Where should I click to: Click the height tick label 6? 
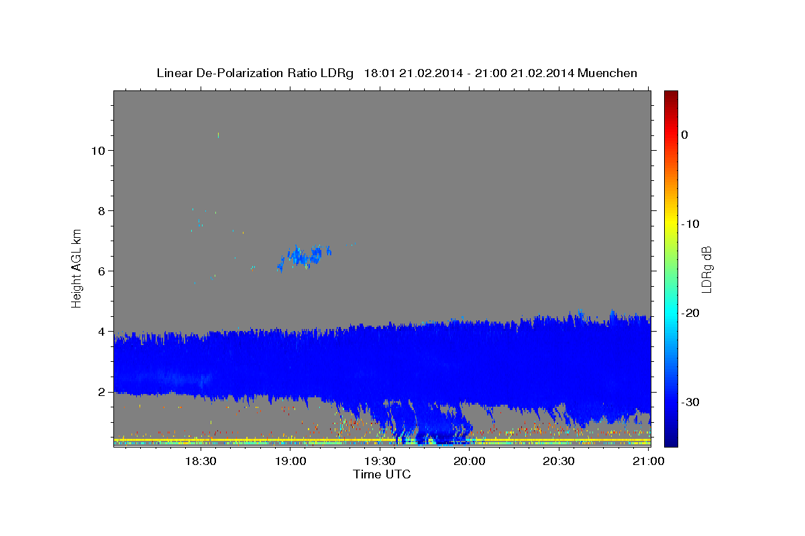pos(100,271)
